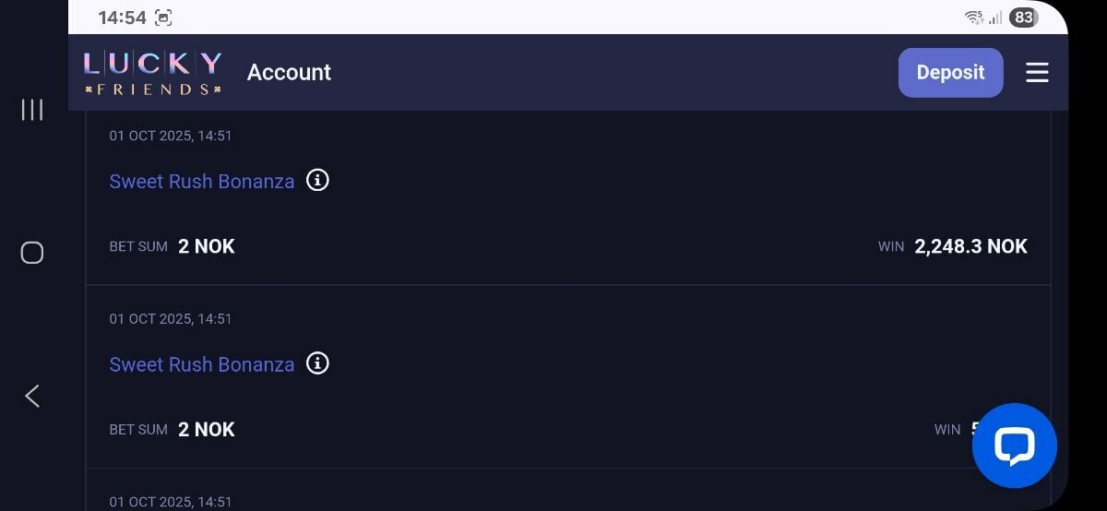
Task: Tap the 14:54 status bar clock
Action: (x=122, y=18)
